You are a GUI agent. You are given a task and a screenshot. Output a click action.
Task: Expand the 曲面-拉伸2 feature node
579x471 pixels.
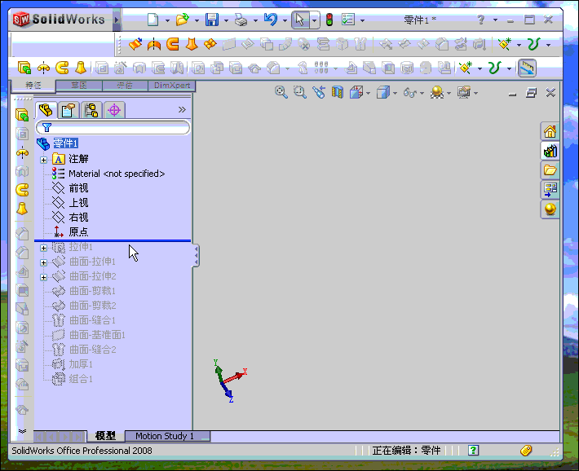pyautogui.click(x=43, y=277)
